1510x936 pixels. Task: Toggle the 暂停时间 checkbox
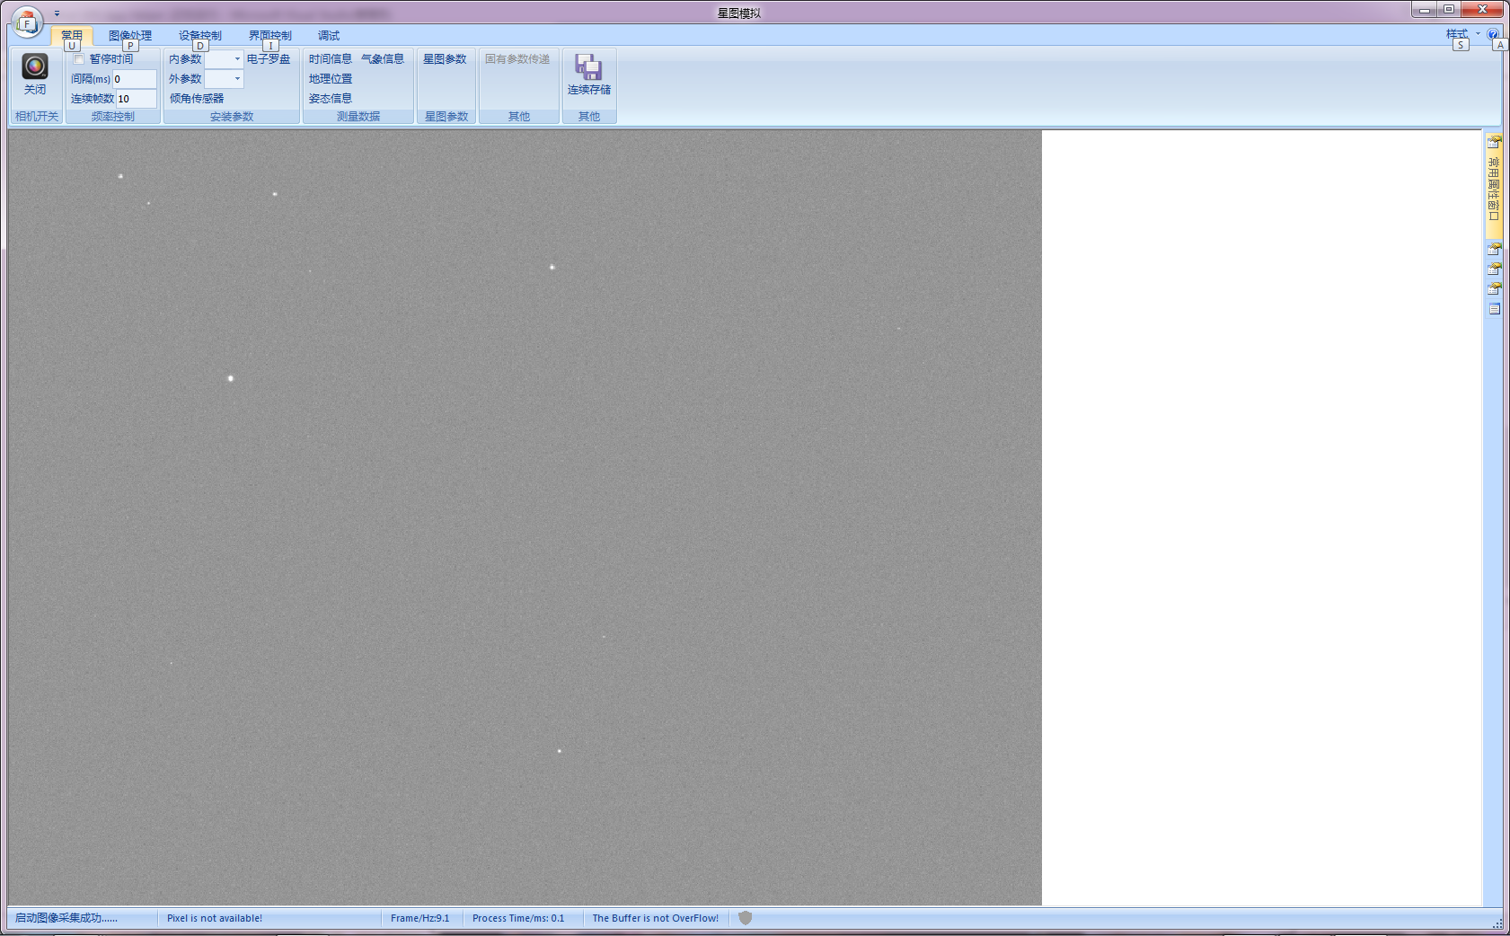pos(78,59)
